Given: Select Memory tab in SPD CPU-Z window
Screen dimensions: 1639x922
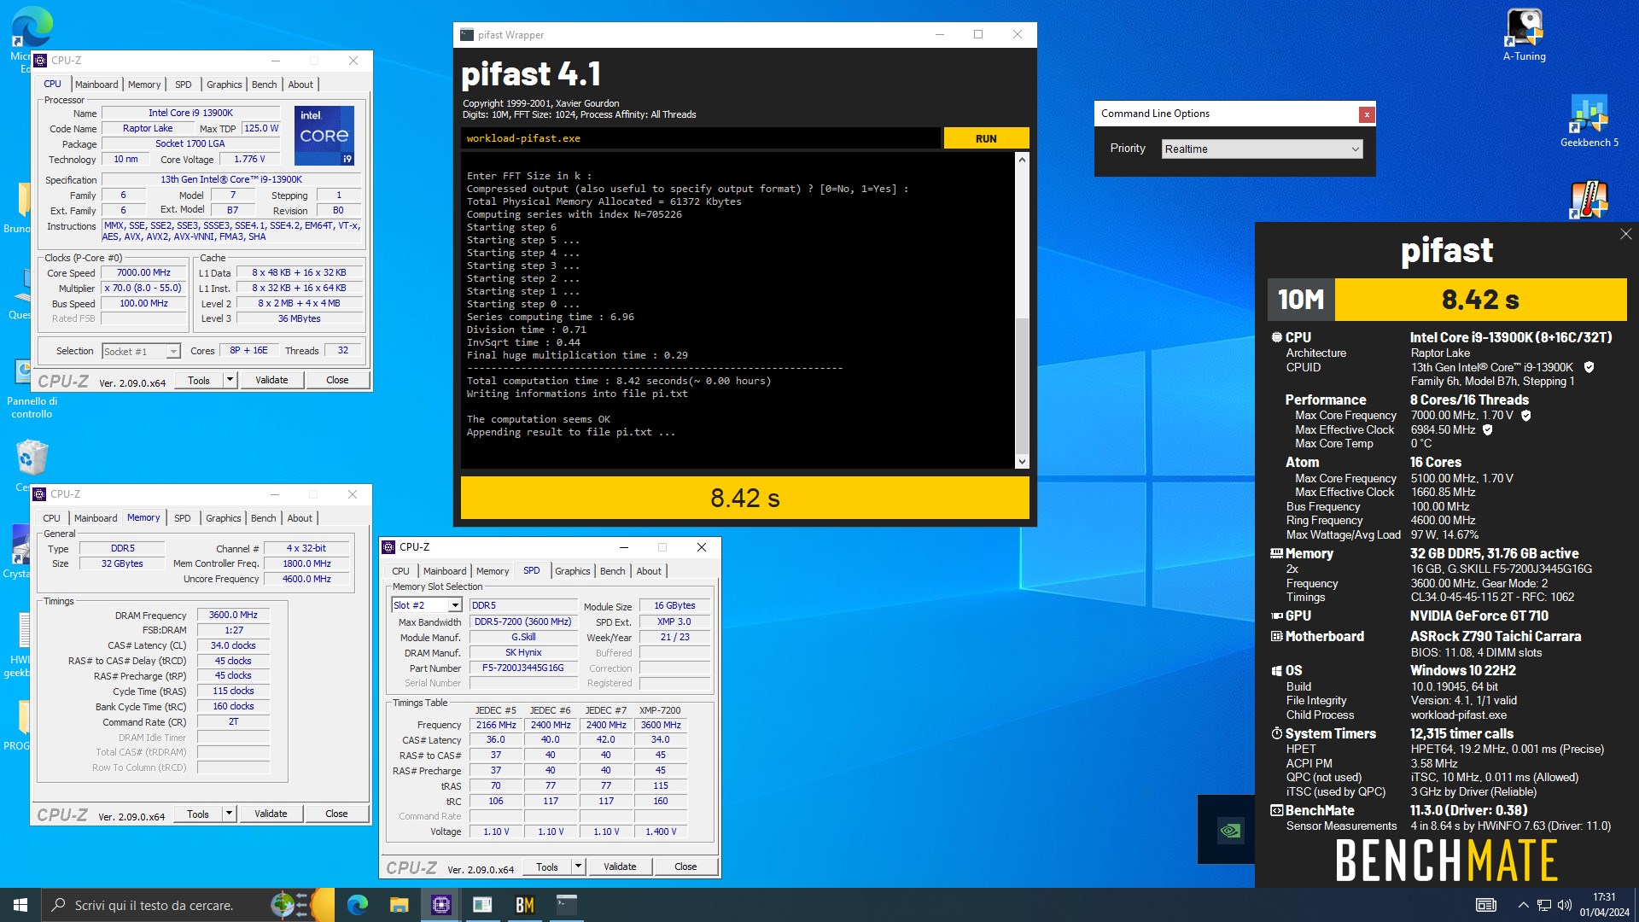Looking at the screenshot, I should pos(493,571).
